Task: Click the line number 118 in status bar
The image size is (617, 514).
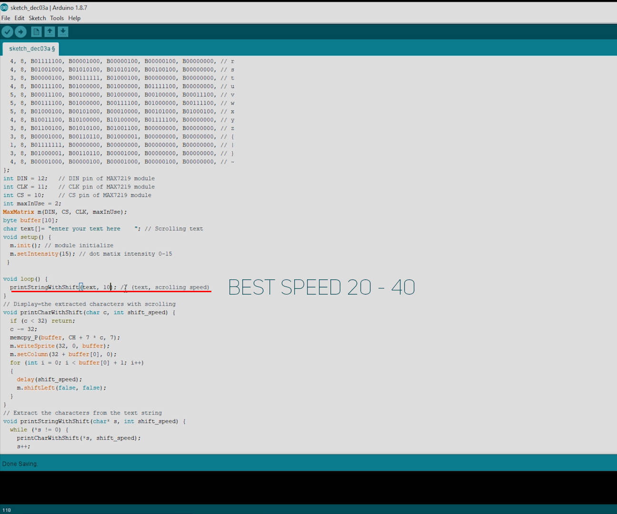Action: (7, 510)
